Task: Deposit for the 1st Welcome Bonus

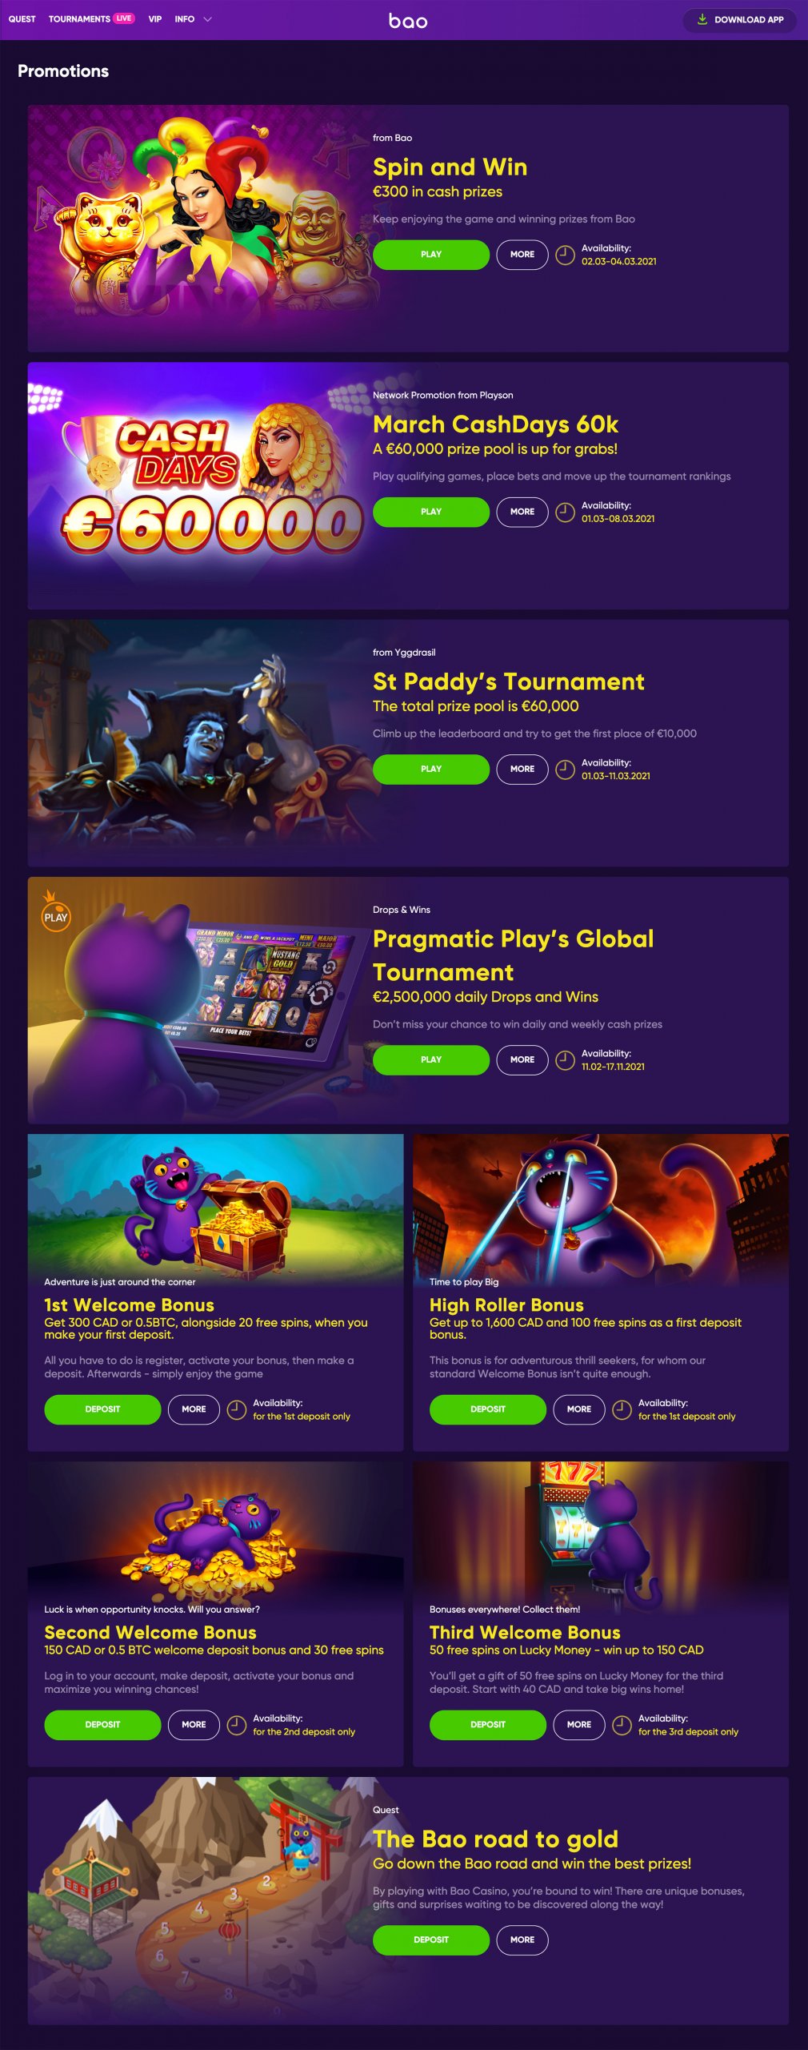Action: (x=102, y=1409)
